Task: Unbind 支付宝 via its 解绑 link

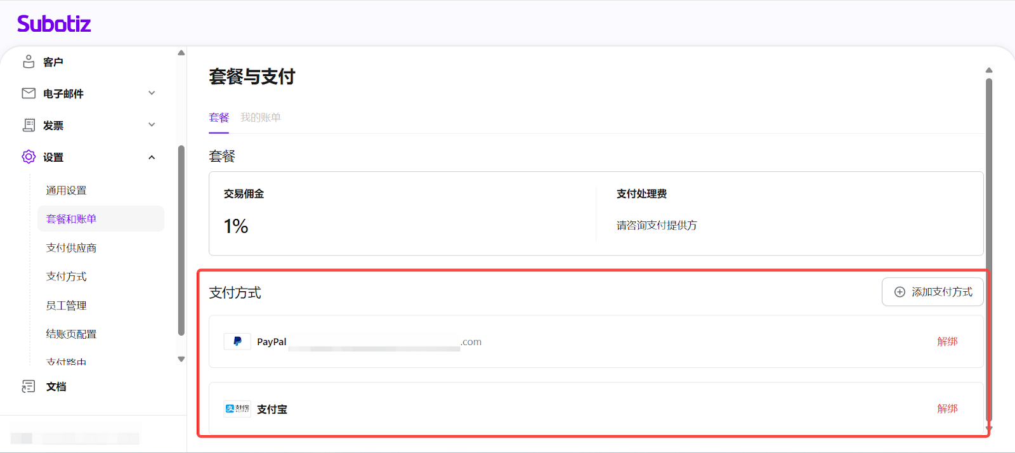Action: tap(947, 409)
